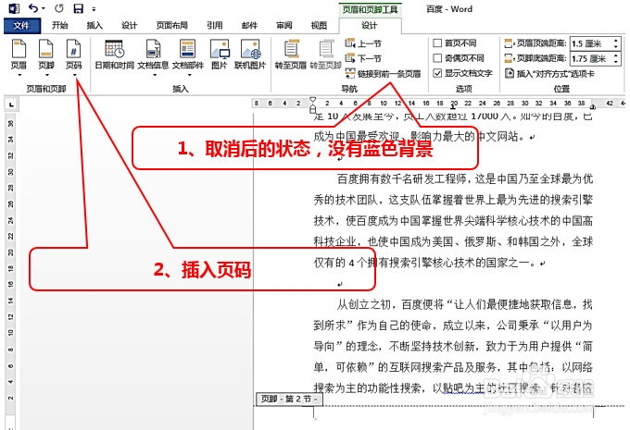Click the 文档信息 Document Info icon
This screenshot has height=430, width=630.
153,49
